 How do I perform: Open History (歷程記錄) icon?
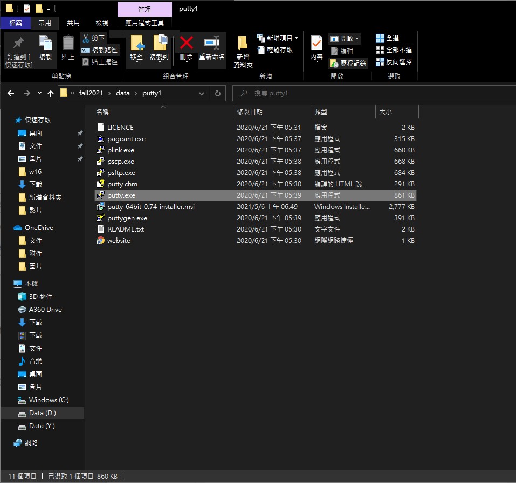click(334, 63)
